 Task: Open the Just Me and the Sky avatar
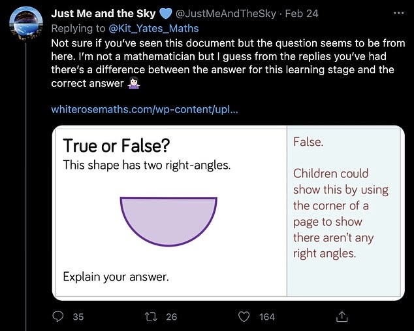[26, 26]
